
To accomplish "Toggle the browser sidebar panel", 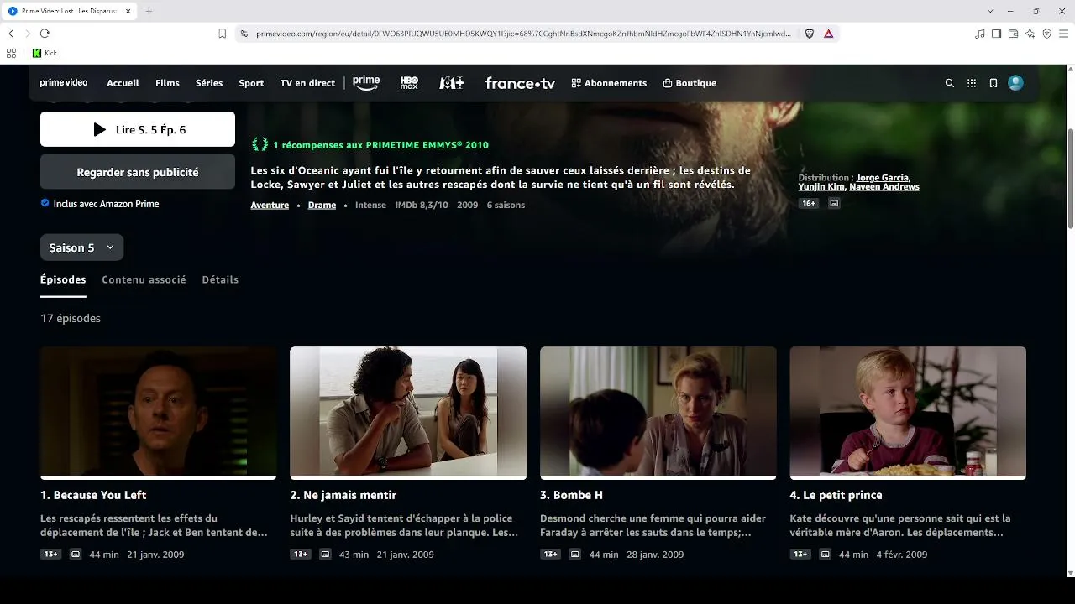I will click(x=996, y=34).
